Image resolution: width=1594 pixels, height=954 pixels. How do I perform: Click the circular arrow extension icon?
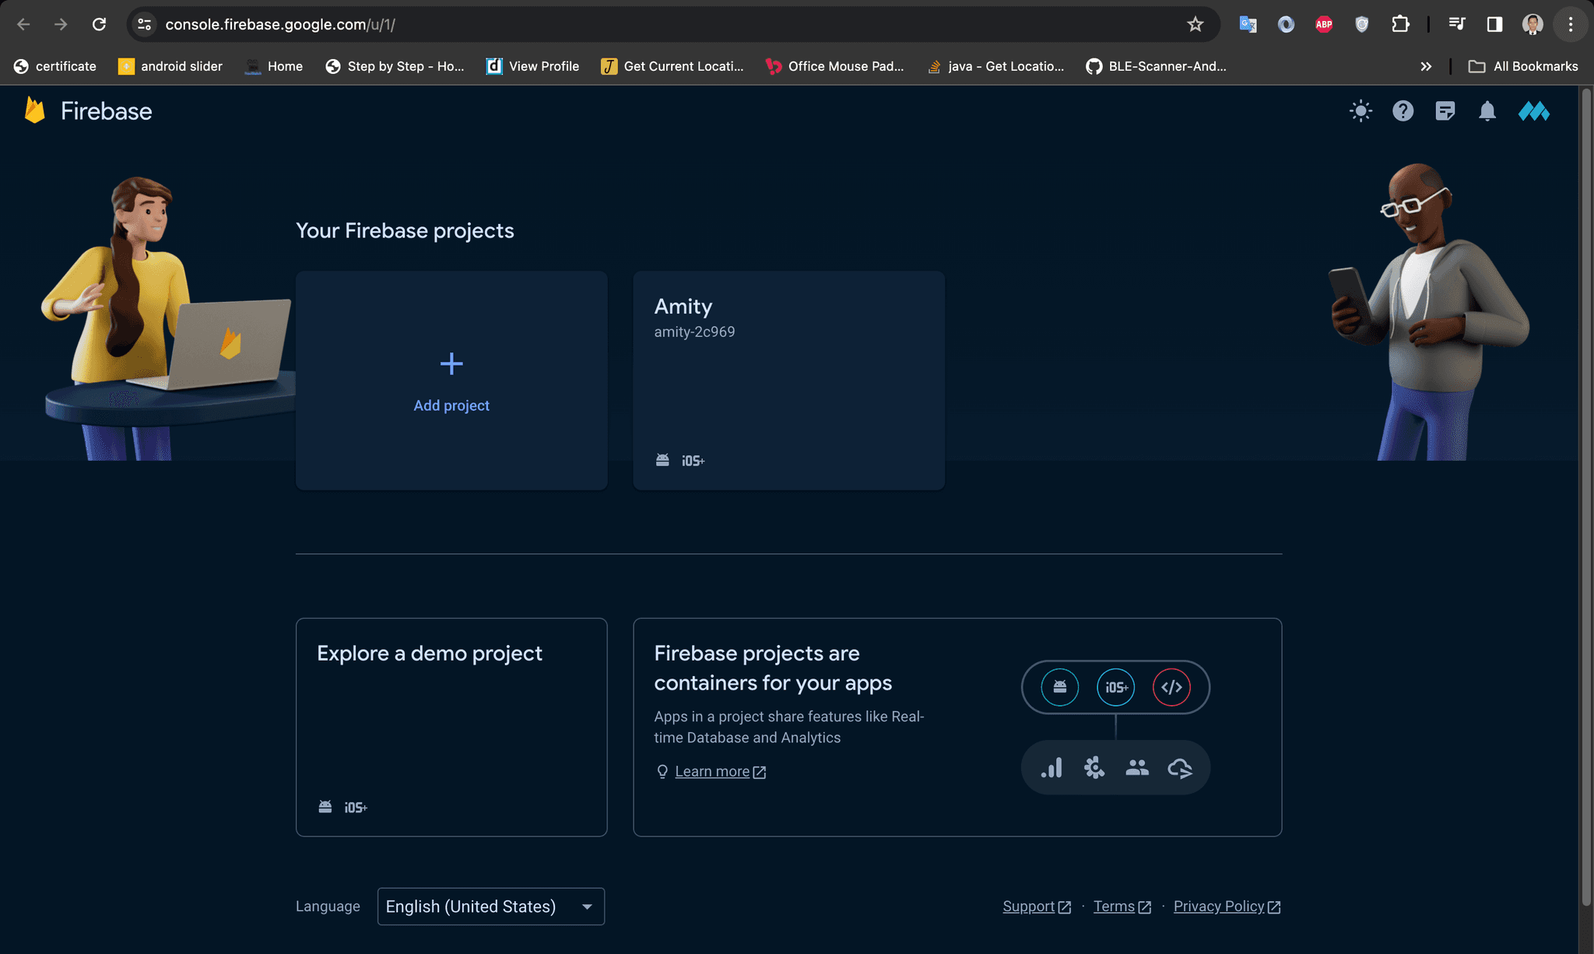pos(1286,24)
